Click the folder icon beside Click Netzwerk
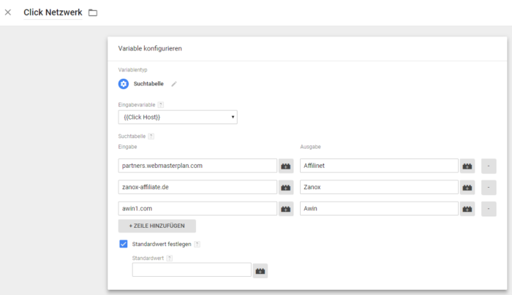This screenshot has height=295, width=512. [x=93, y=12]
